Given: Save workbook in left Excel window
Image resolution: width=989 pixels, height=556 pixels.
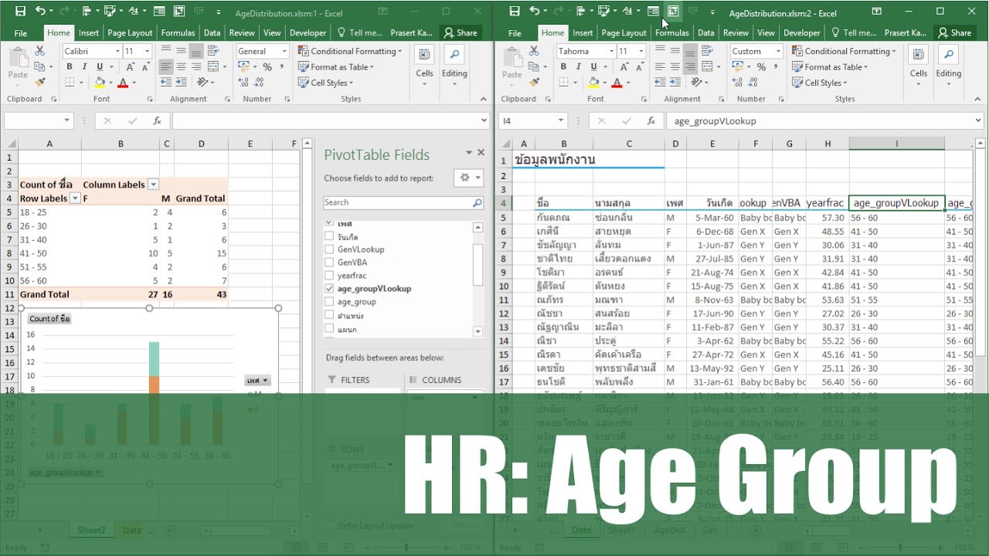Looking at the screenshot, I should tap(20, 12).
